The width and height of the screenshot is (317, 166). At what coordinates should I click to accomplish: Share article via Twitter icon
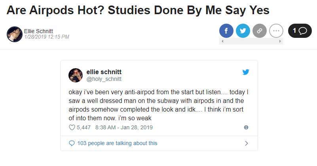click(243, 31)
